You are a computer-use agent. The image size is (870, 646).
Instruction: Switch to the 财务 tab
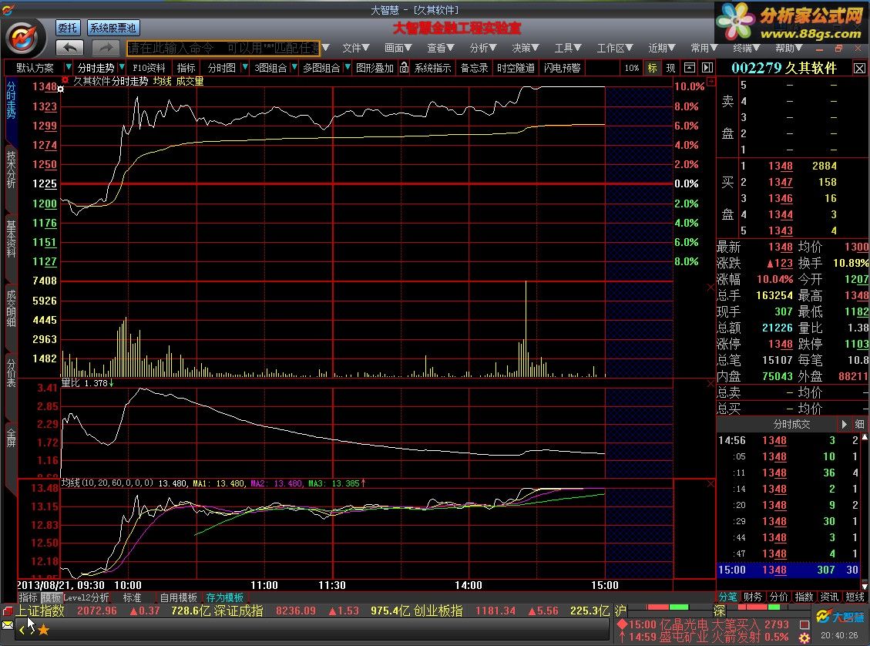coord(752,597)
